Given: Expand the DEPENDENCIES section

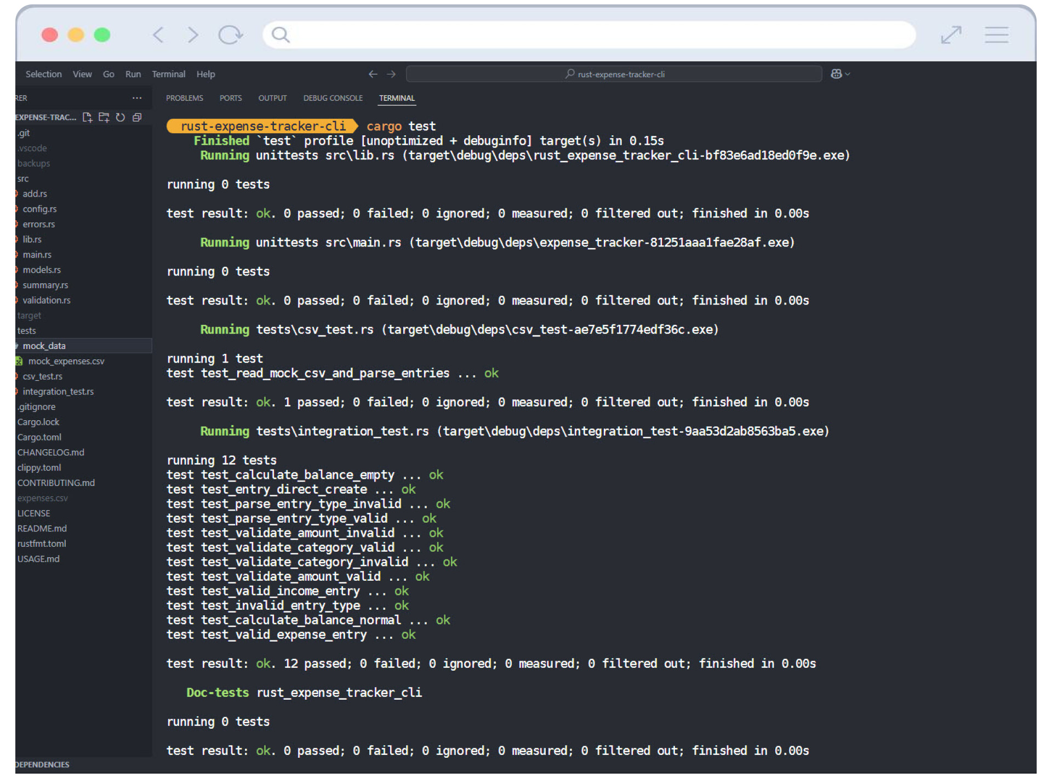Looking at the screenshot, I should [42, 764].
